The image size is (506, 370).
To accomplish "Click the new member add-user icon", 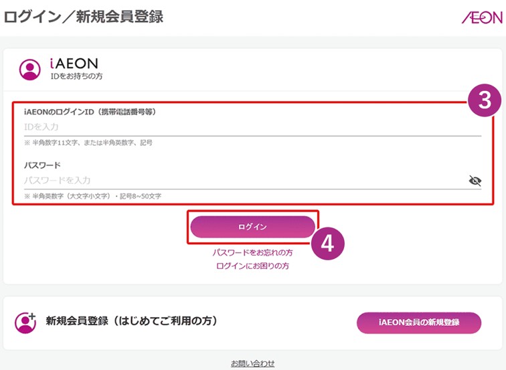I will 25,322.
